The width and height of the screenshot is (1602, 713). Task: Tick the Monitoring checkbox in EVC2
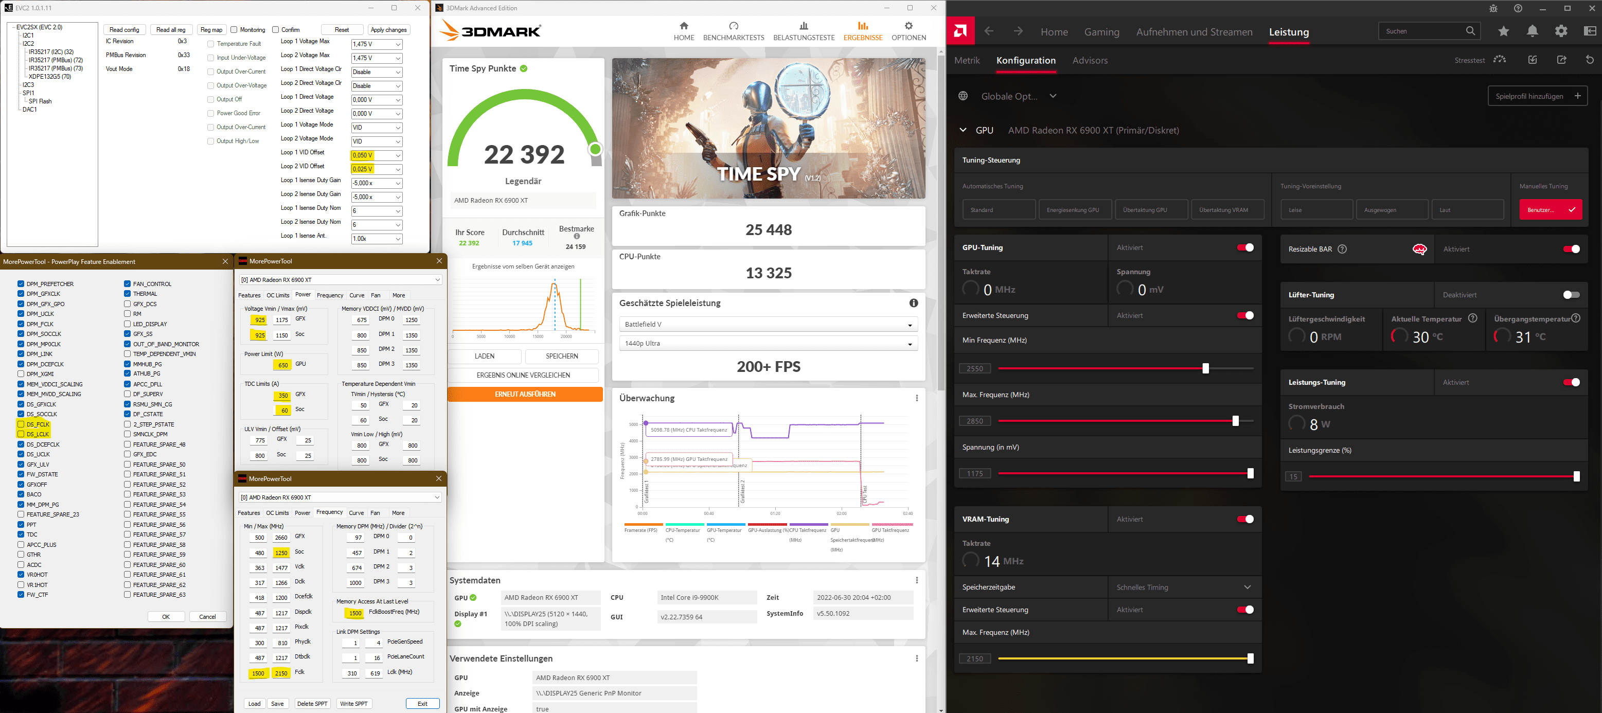(234, 29)
